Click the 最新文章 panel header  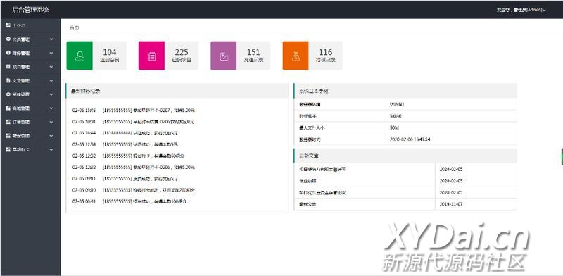point(405,156)
